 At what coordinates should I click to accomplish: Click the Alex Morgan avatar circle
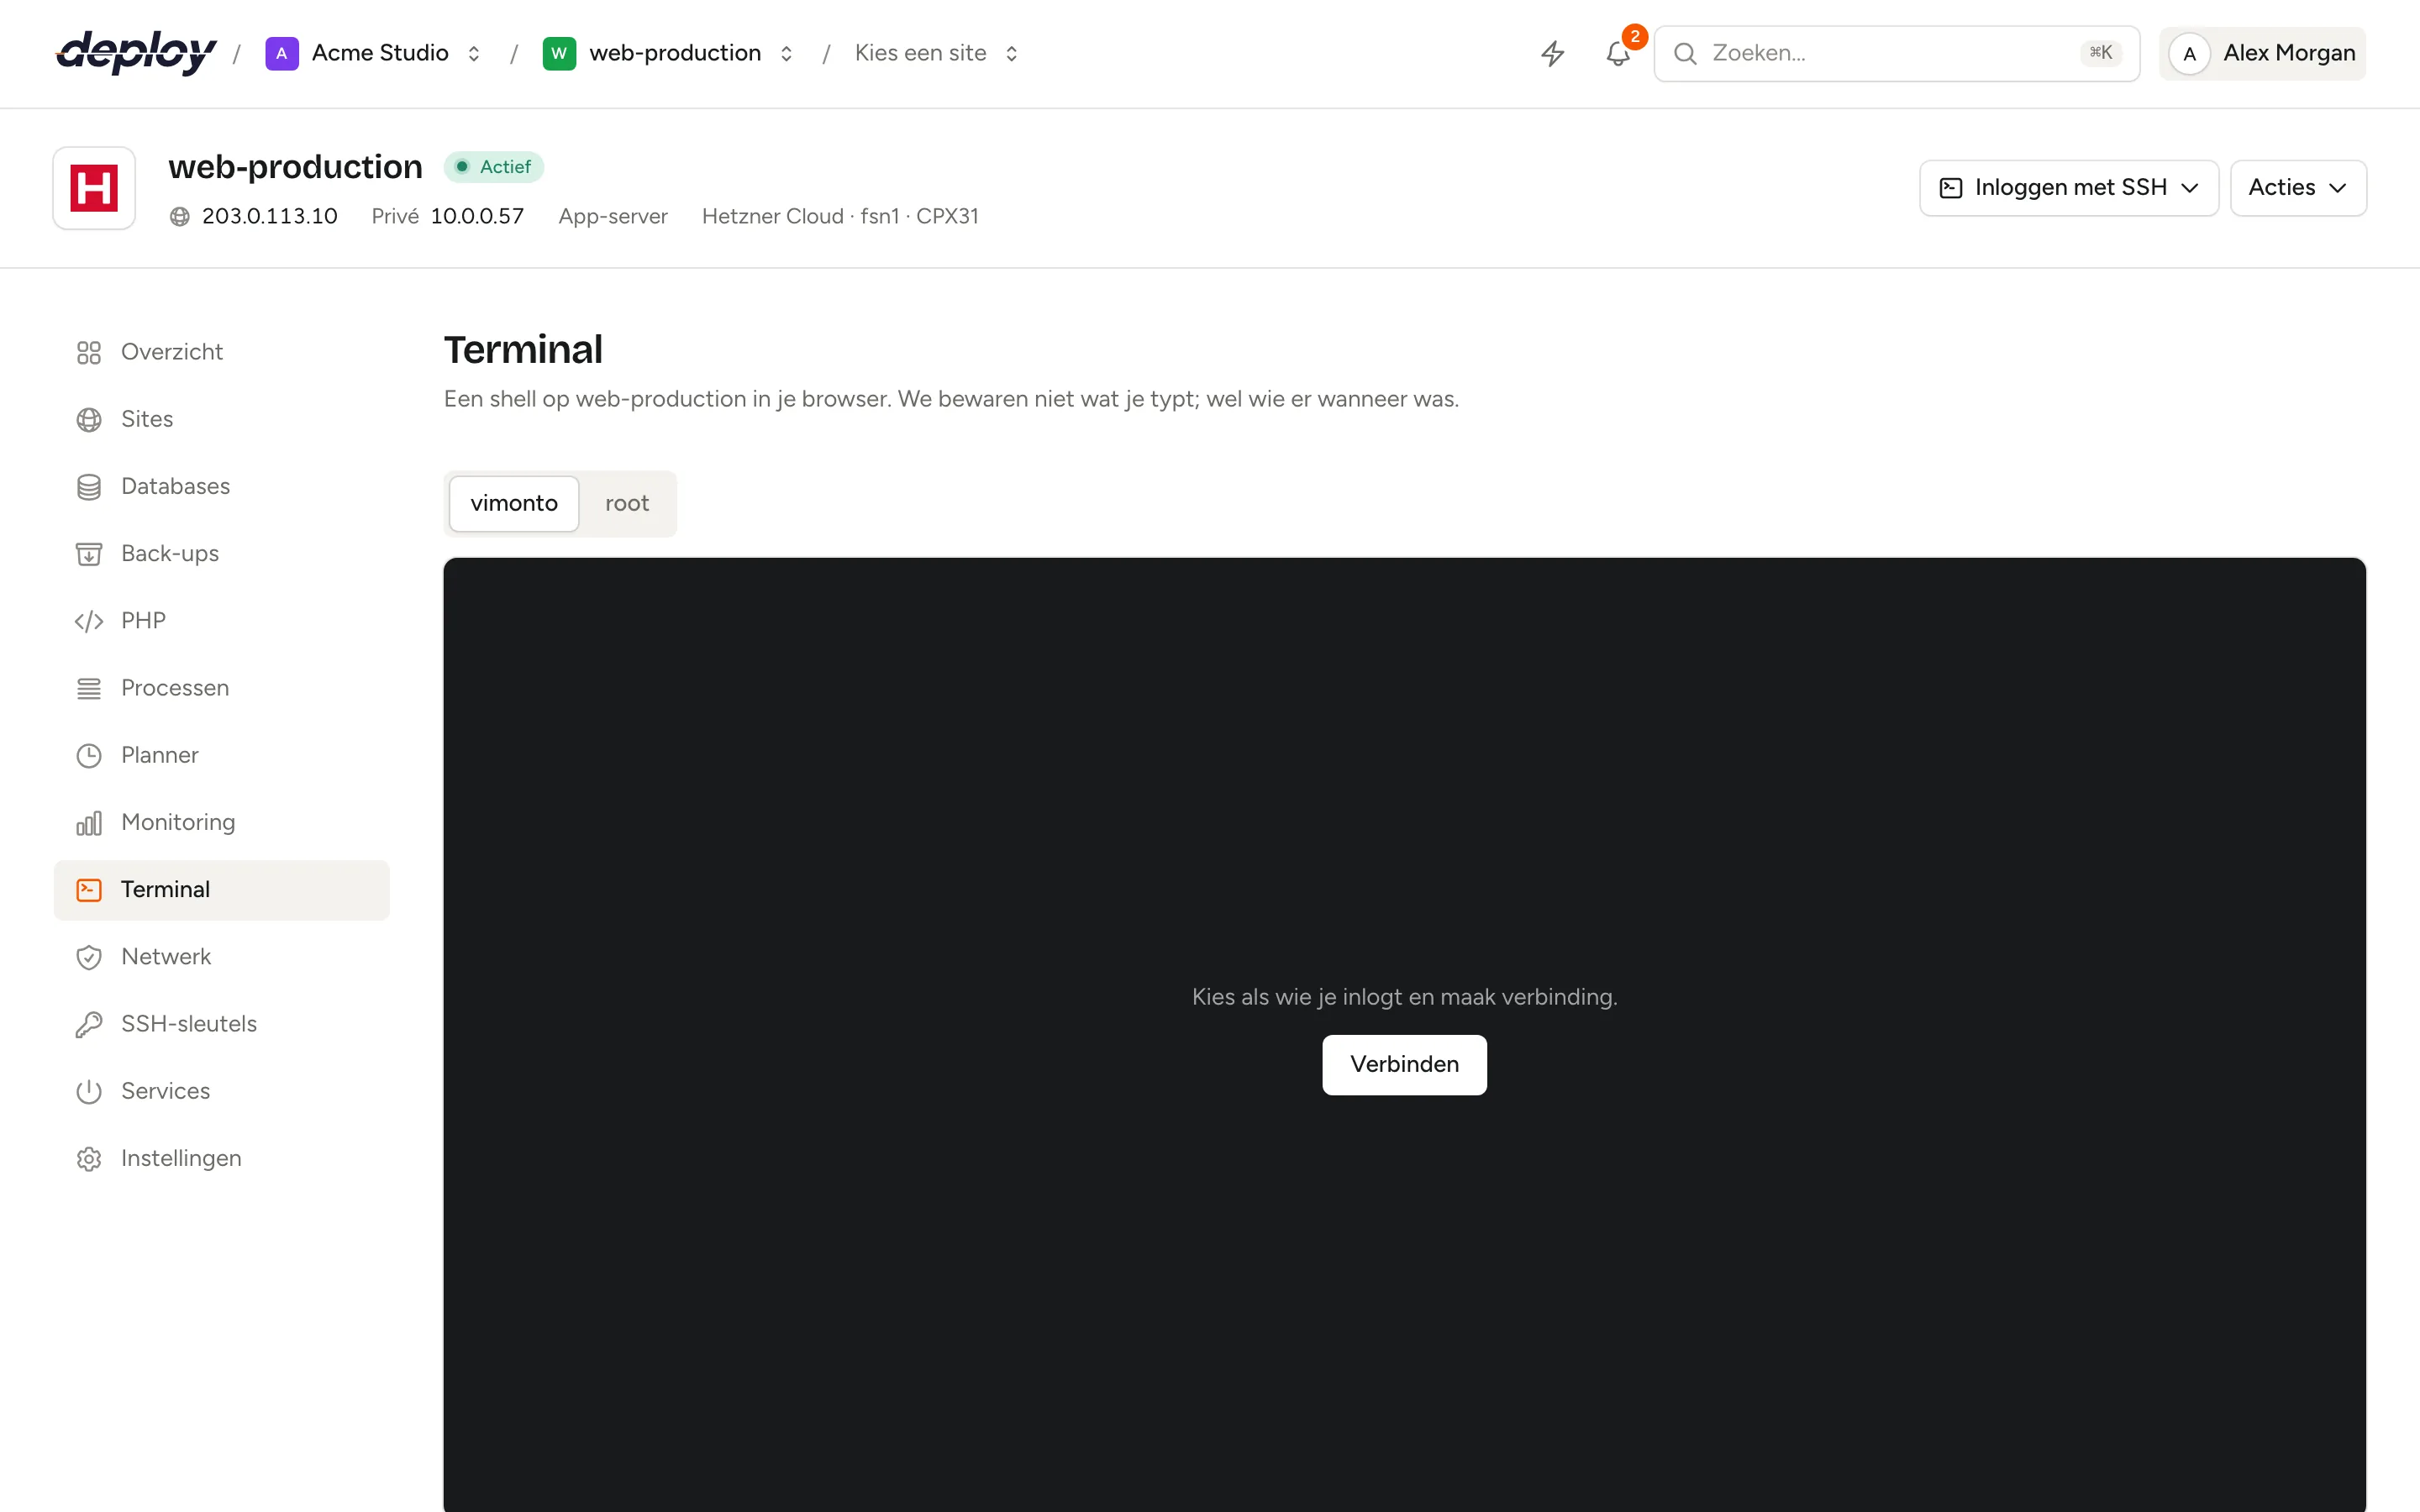pos(2189,53)
